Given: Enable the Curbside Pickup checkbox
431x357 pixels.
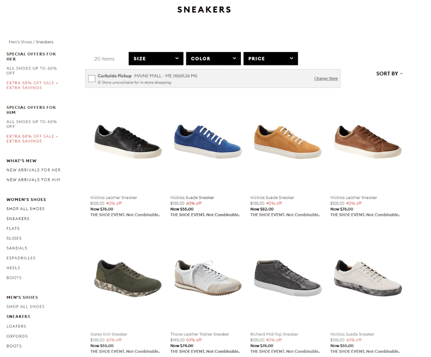Looking at the screenshot, I should (x=92, y=79).
